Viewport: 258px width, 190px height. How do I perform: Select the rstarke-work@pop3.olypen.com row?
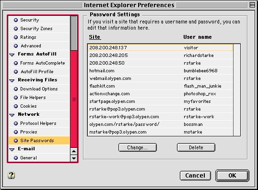click(x=161, y=117)
